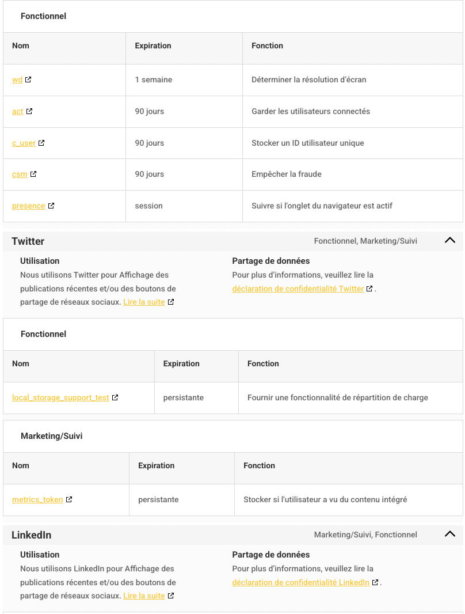Collapse the Twitter section chevron
Image resolution: width=465 pixels, height=614 pixels.
tap(450, 241)
